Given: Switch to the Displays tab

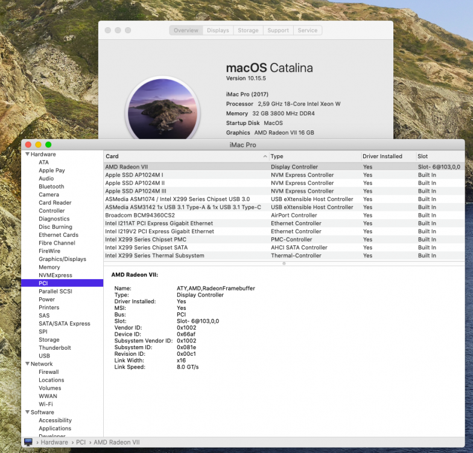Looking at the screenshot, I should coord(218,30).
